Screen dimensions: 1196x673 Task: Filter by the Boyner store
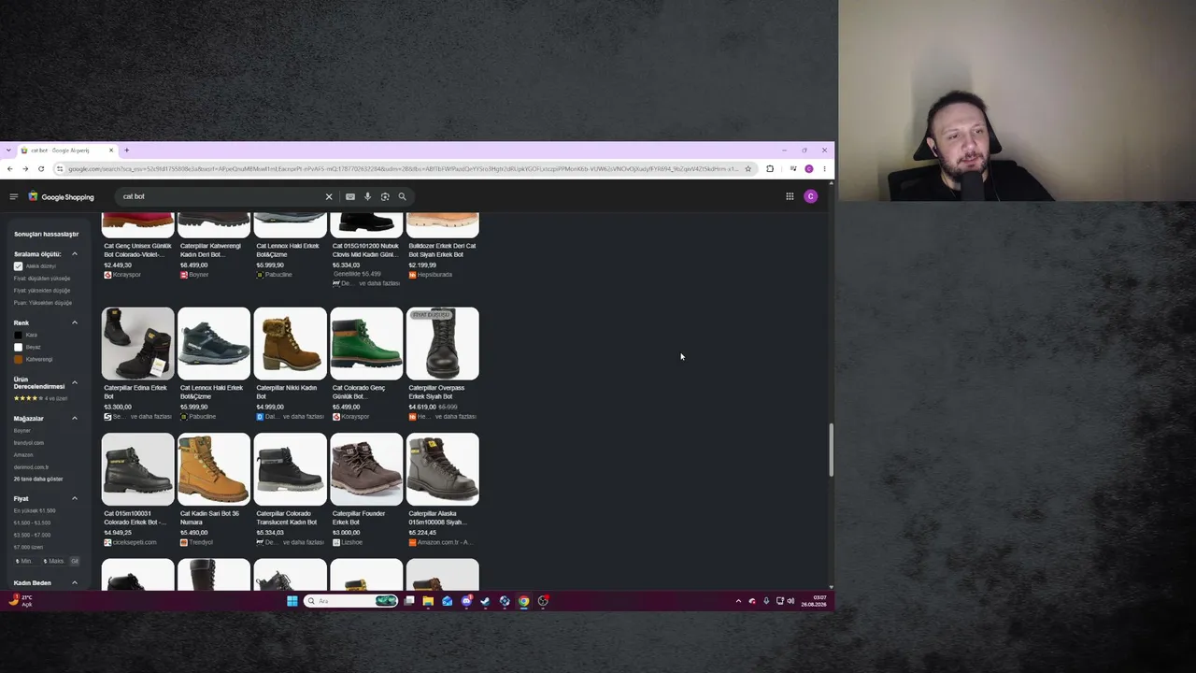21,431
